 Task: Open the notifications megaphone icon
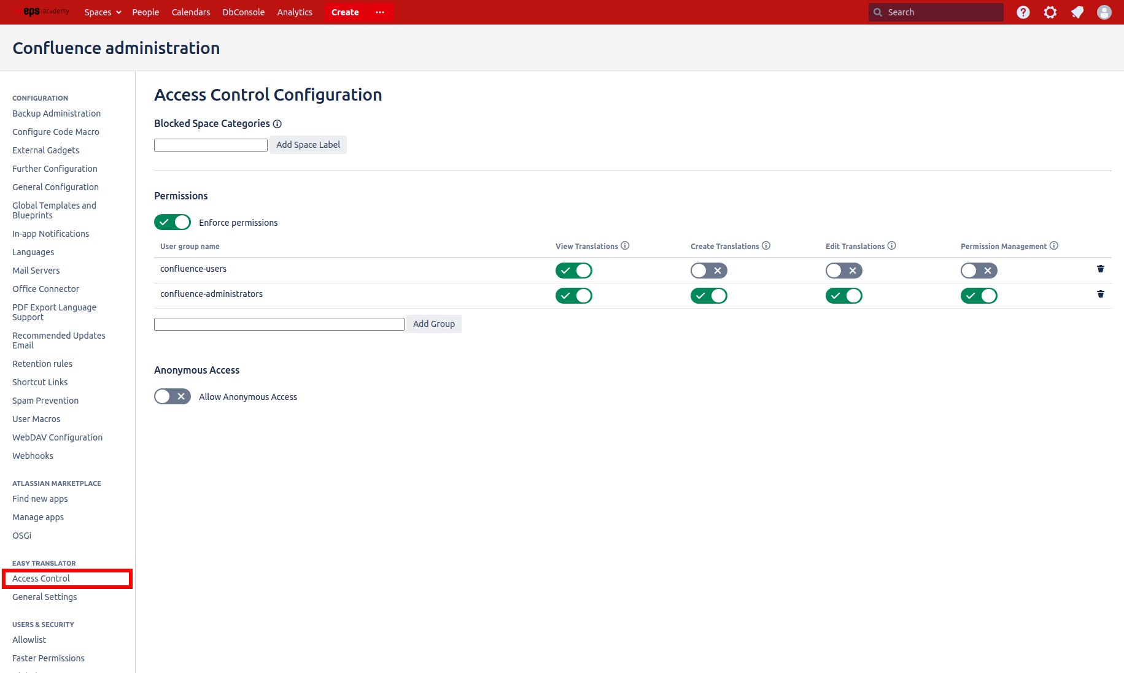[x=1077, y=12]
